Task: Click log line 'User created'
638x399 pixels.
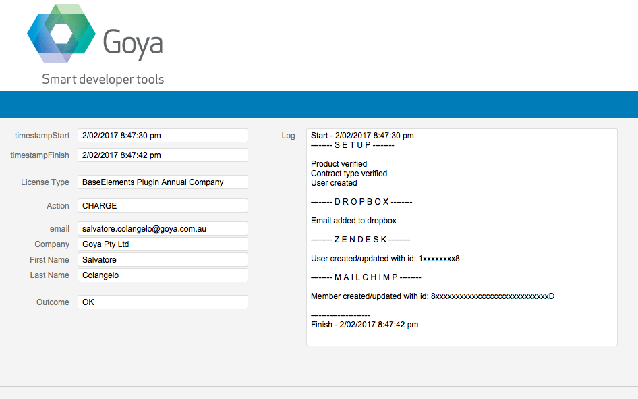Action: pyautogui.click(x=334, y=183)
